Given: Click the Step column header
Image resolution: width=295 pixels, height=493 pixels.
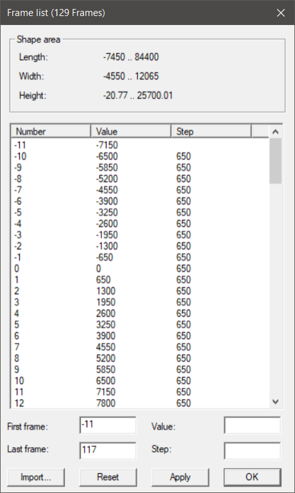Looking at the screenshot, I should (x=211, y=132).
